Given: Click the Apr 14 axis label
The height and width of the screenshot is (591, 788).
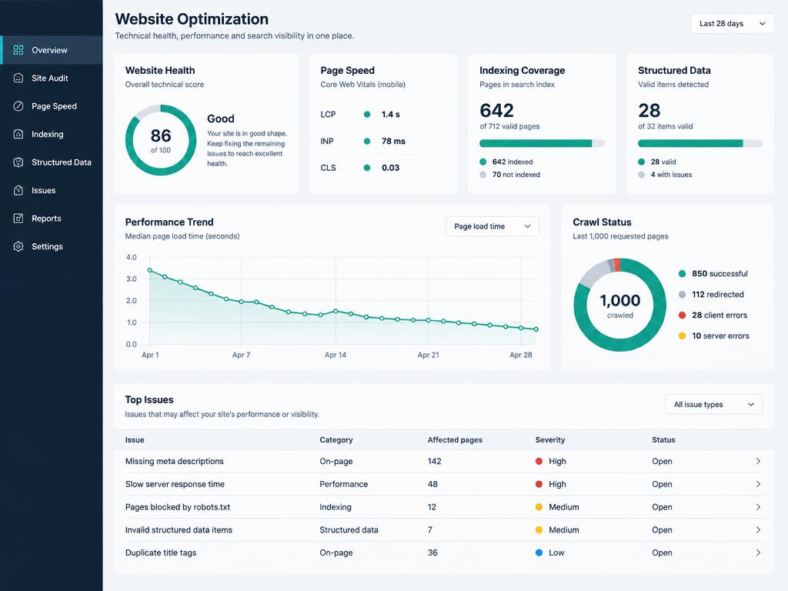Looking at the screenshot, I should pyautogui.click(x=336, y=355).
